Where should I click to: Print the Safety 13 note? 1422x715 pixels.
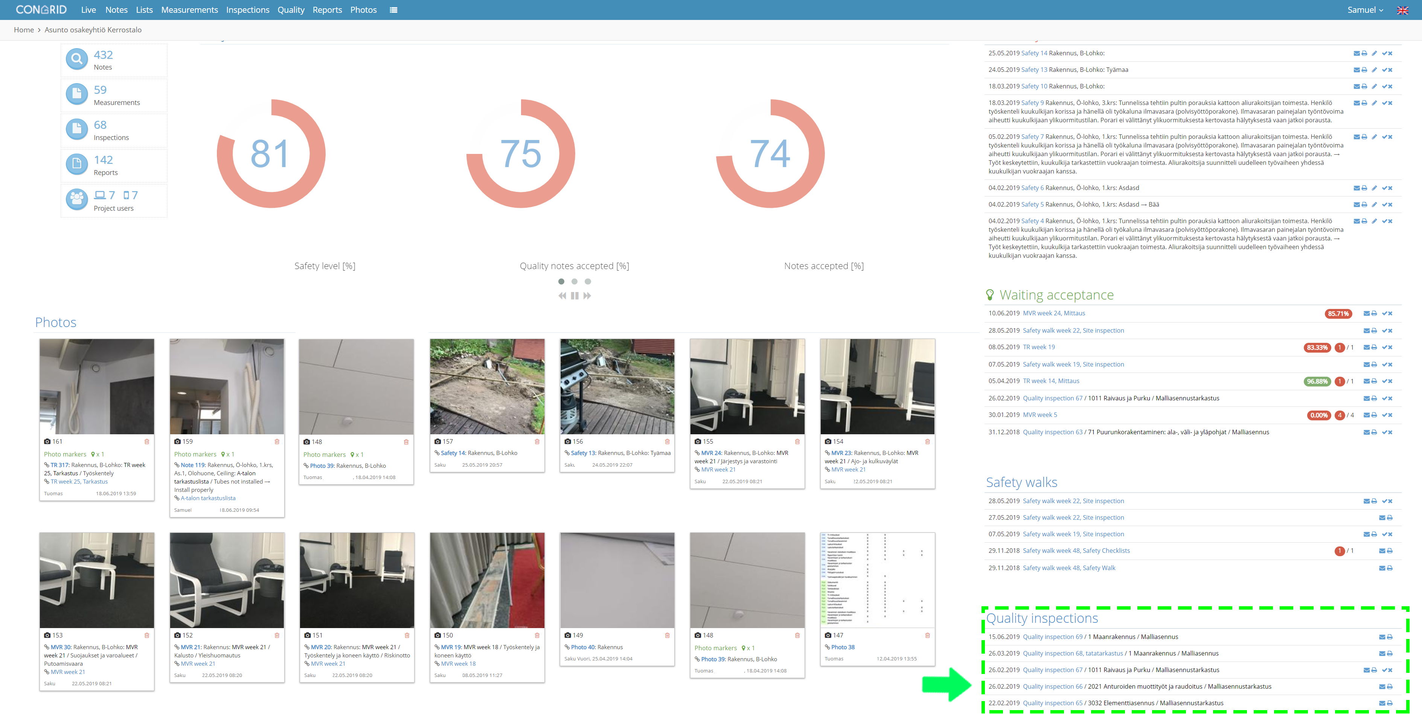[x=1365, y=70]
